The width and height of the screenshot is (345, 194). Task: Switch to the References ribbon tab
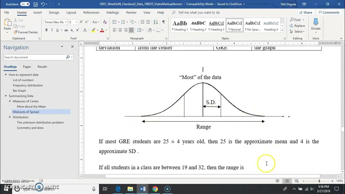pos(91,12)
